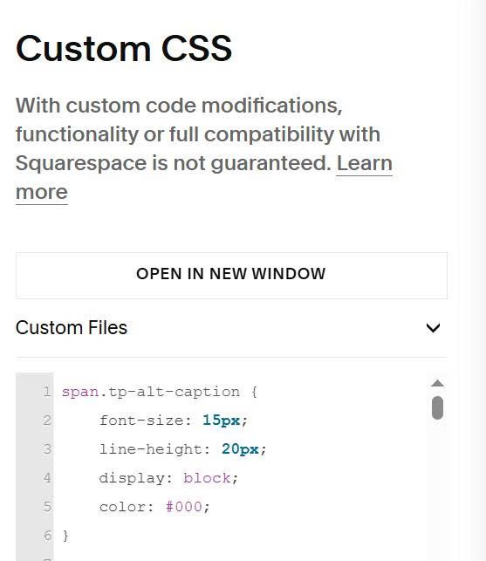Click line number 1 in gutter
486x561 pixels.
pos(47,392)
